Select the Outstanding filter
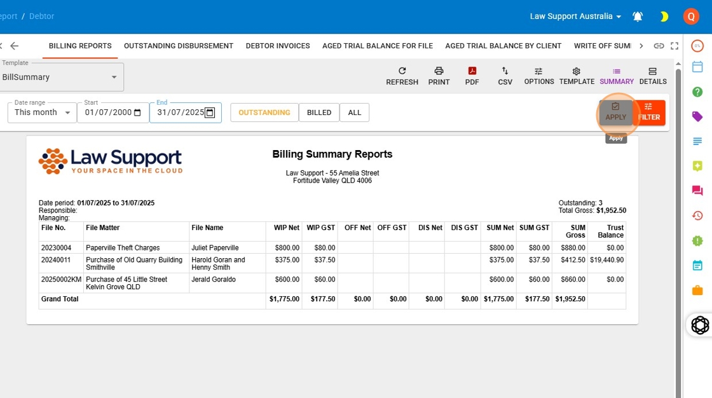Screen dimensions: 712x398 point(264,113)
